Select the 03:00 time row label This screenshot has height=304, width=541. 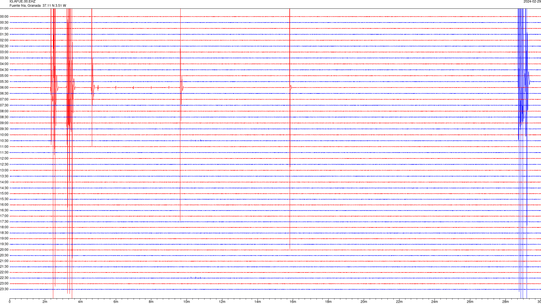[4, 52]
